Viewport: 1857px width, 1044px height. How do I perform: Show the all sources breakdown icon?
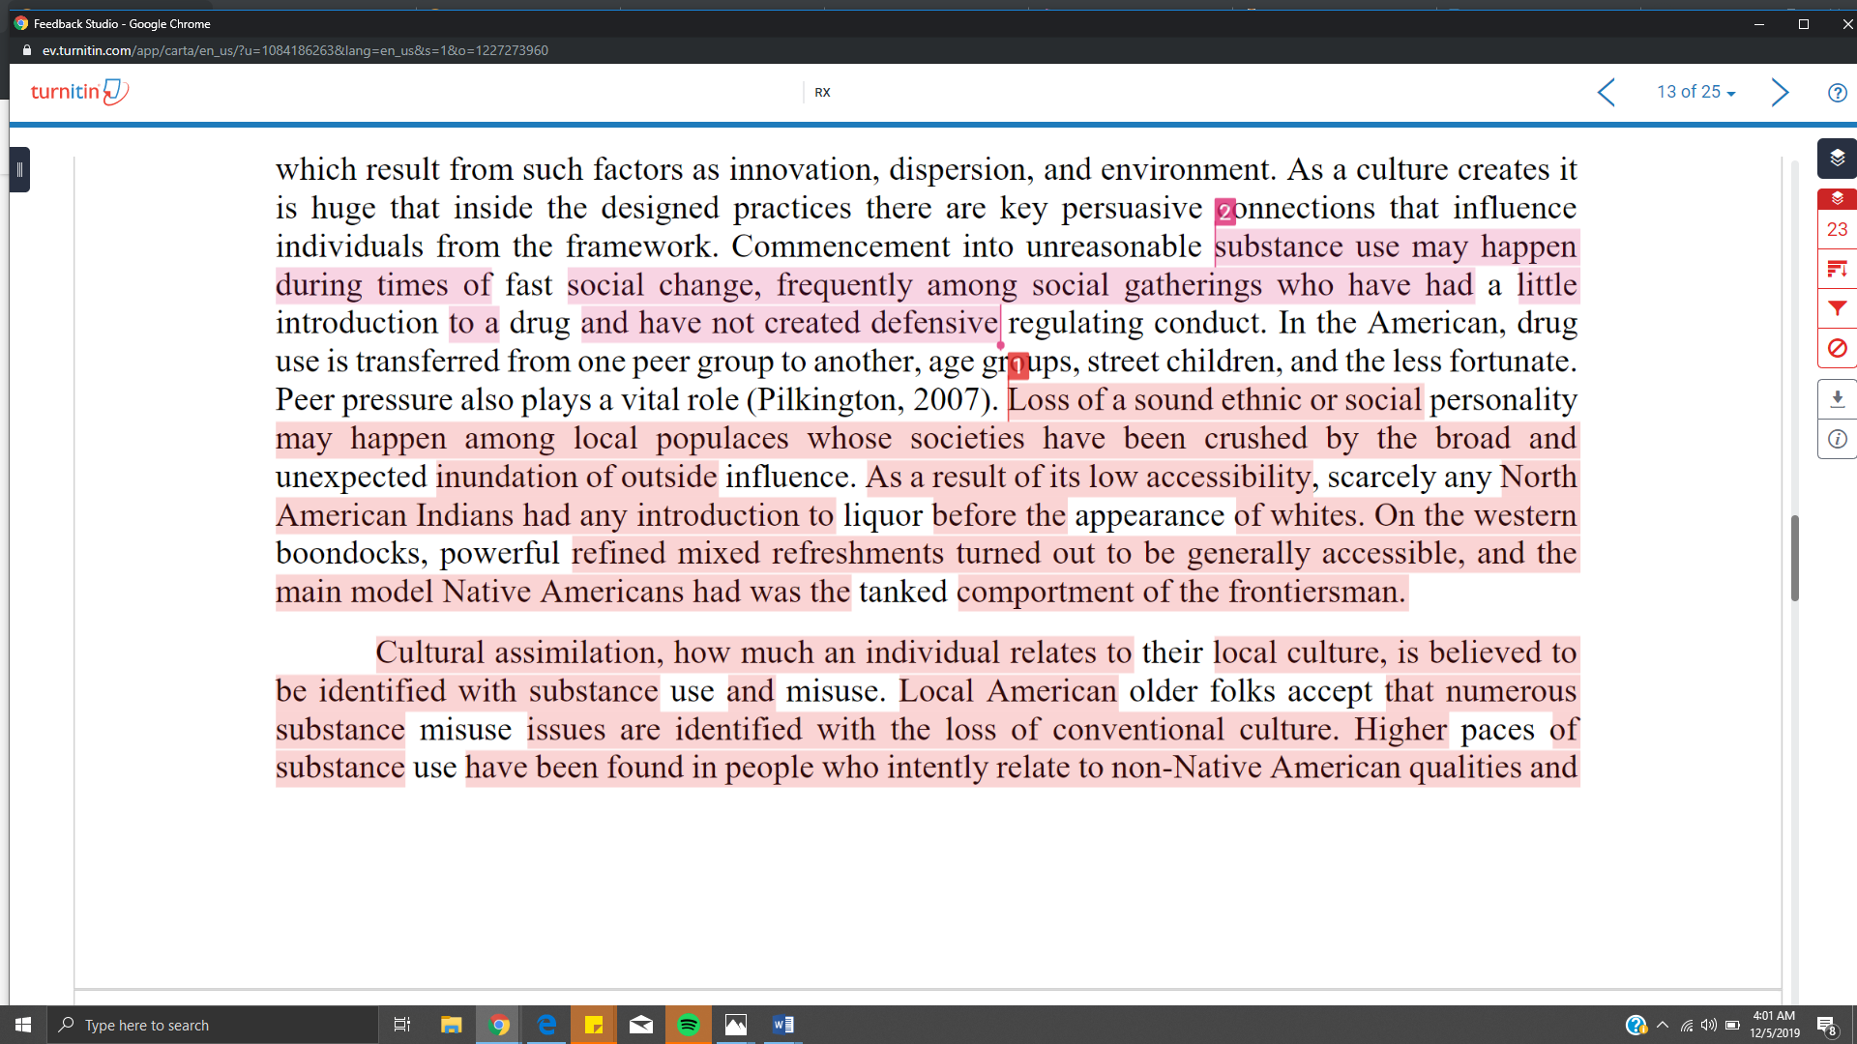[x=1837, y=269]
